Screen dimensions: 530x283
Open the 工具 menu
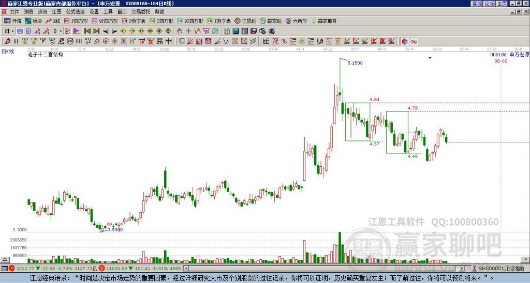pos(108,12)
